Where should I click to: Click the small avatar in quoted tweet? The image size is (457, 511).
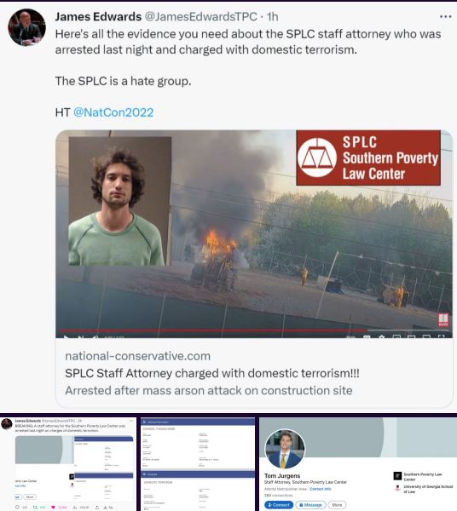7,424
